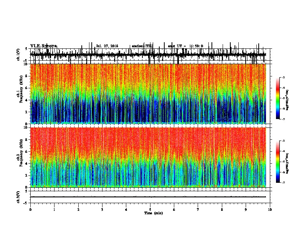Click the time axis tick label "7"
This screenshot has height=235, width=304.
point(198,210)
